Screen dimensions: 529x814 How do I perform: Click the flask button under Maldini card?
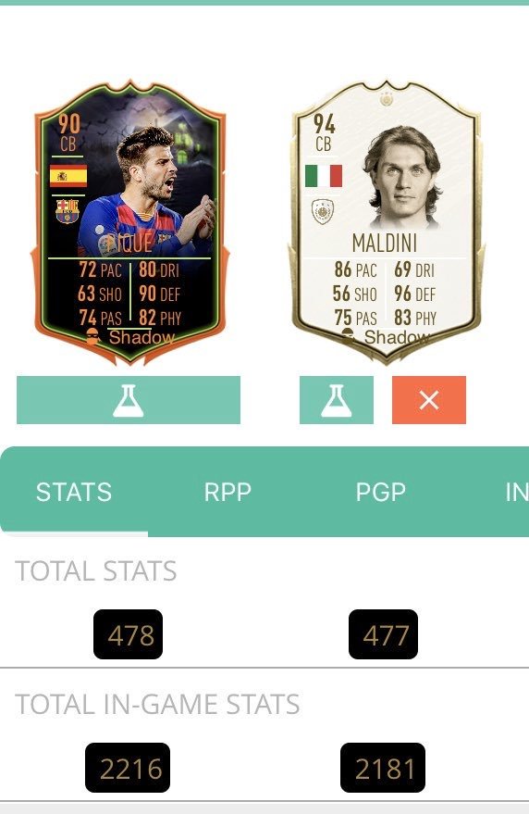click(x=336, y=400)
